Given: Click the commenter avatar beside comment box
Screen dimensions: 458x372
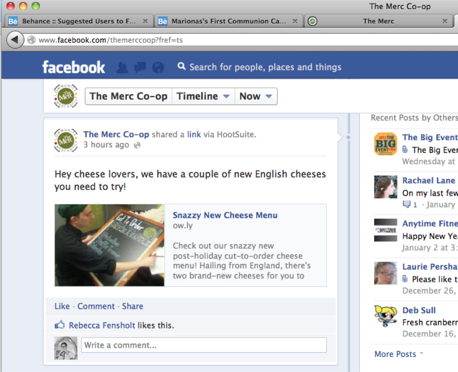Looking at the screenshot, I should click(x=66, y=348).
